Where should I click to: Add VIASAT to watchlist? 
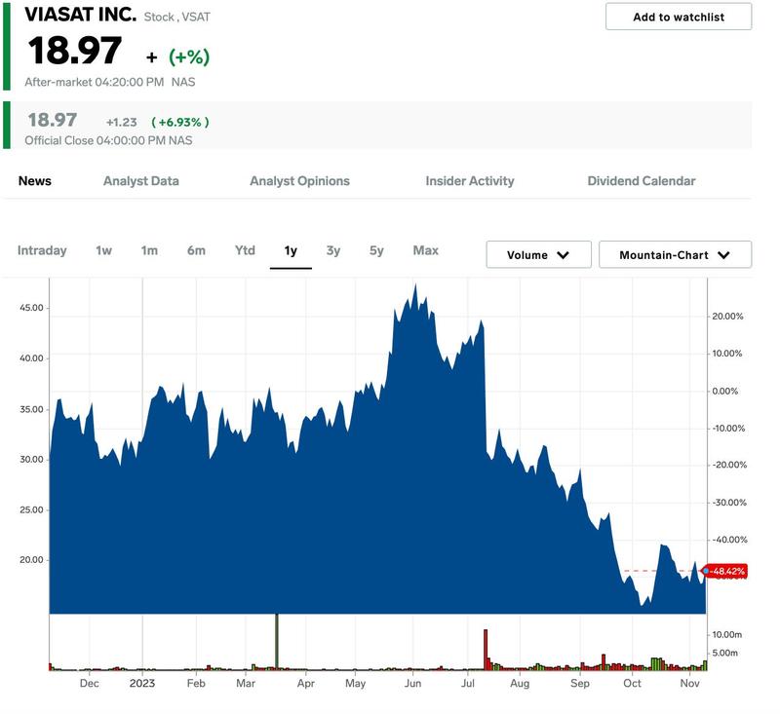(678, 17)
